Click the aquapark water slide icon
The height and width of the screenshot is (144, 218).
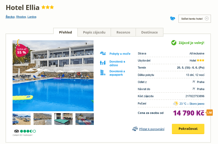pos(102,73)
